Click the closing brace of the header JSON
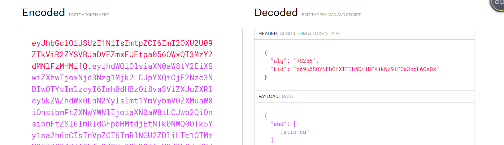Image resolution: width=504 pixels, height=145 pixels. (x=266, y=77)
